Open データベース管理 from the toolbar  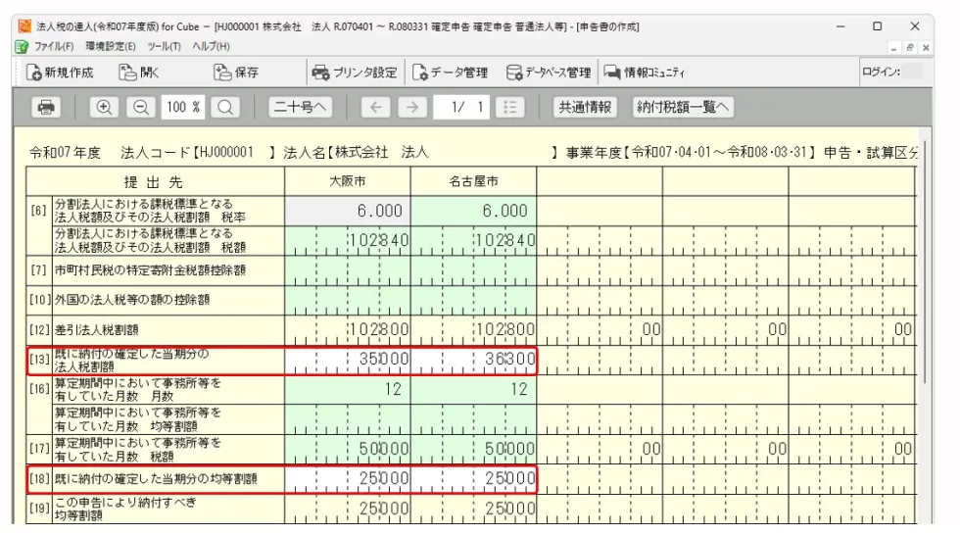pos(549,73)
